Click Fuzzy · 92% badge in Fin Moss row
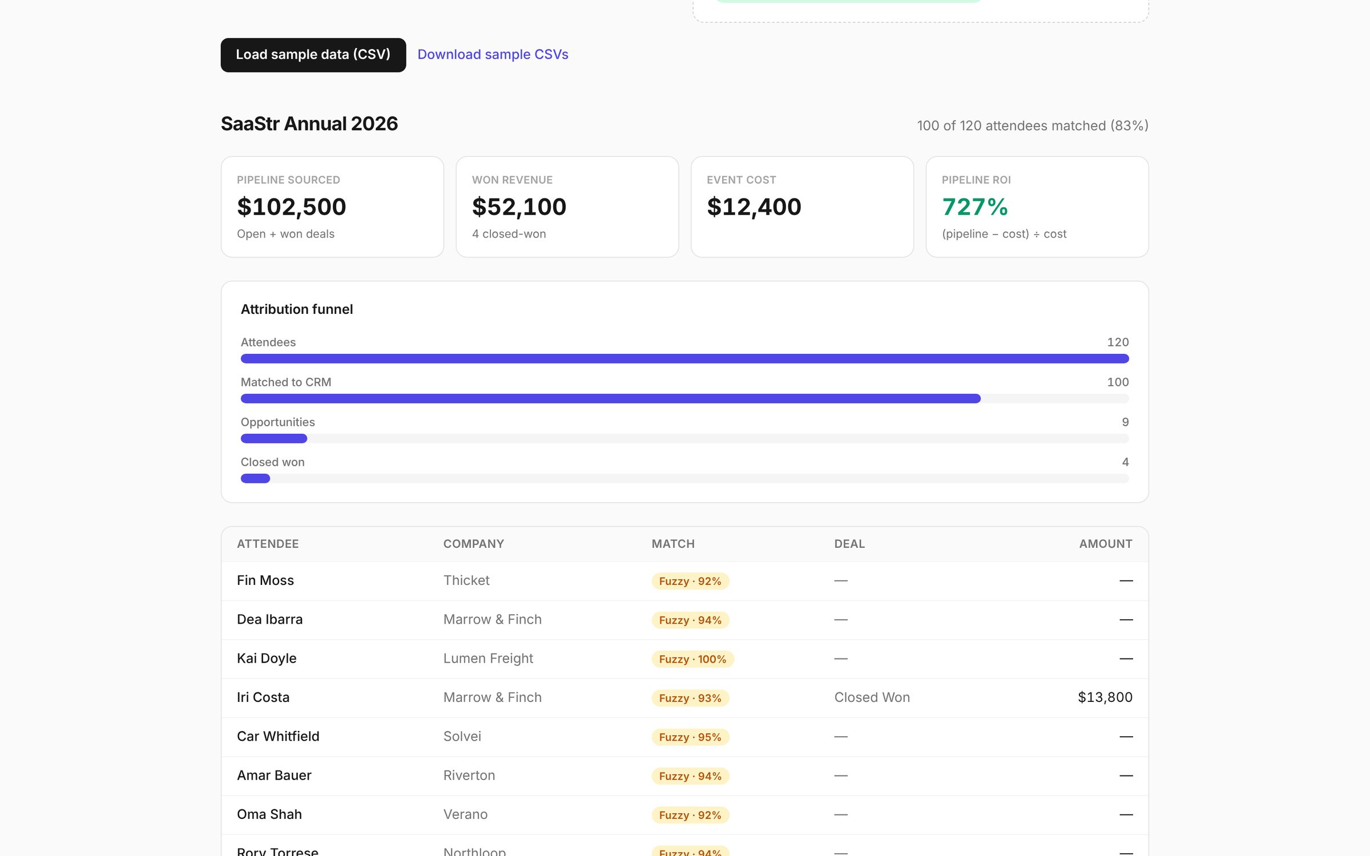 pyautogui.click(x=690, y=581)
